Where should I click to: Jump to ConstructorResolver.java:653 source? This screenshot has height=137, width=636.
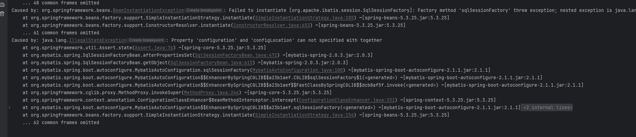[x=272, y=25]
